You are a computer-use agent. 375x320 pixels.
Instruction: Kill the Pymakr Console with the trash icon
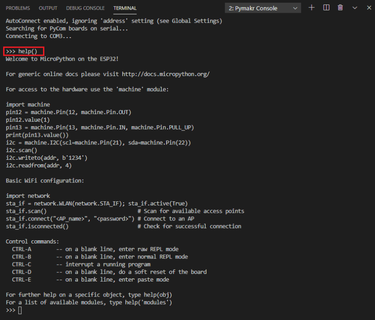coord(340,8)
